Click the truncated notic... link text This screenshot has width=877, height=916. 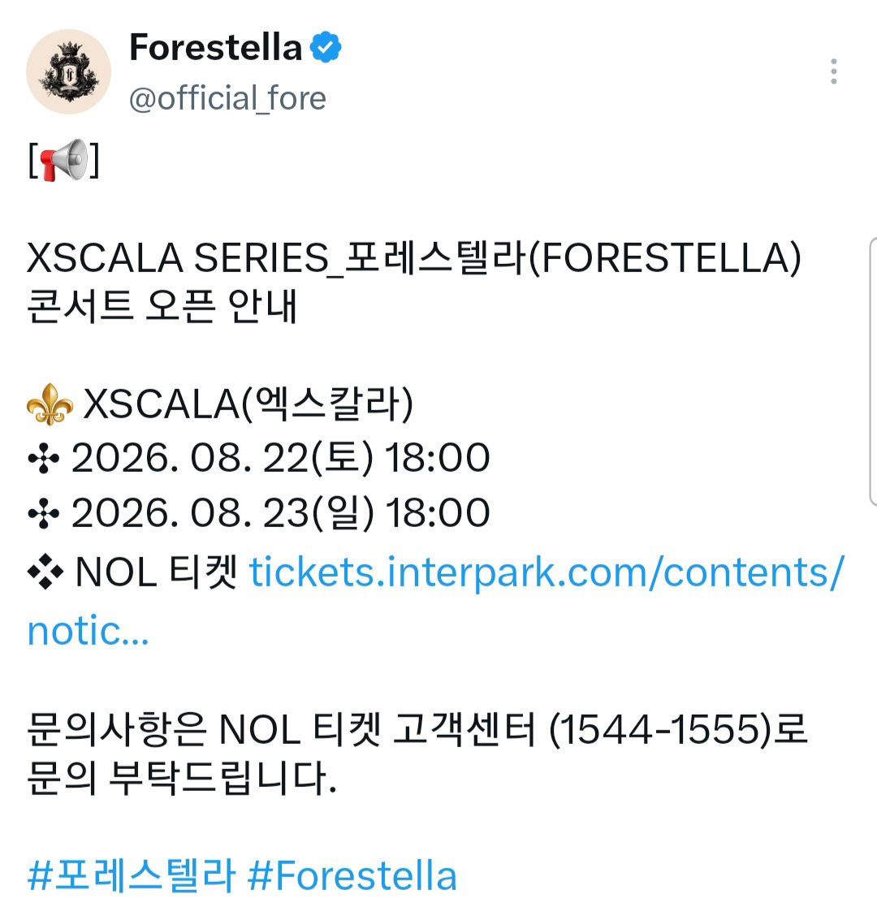click(88, 632)
